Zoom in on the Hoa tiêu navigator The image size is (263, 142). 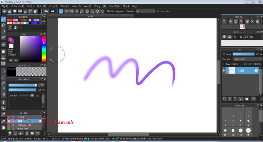[231, 22]
